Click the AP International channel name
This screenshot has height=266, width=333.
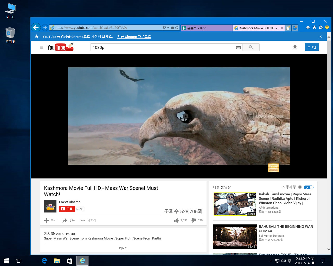(269, 208)
